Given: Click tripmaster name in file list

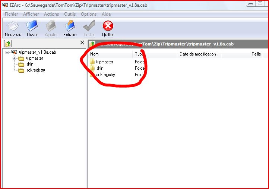Looking at the screenshot, I should click(x=104, y=62).
